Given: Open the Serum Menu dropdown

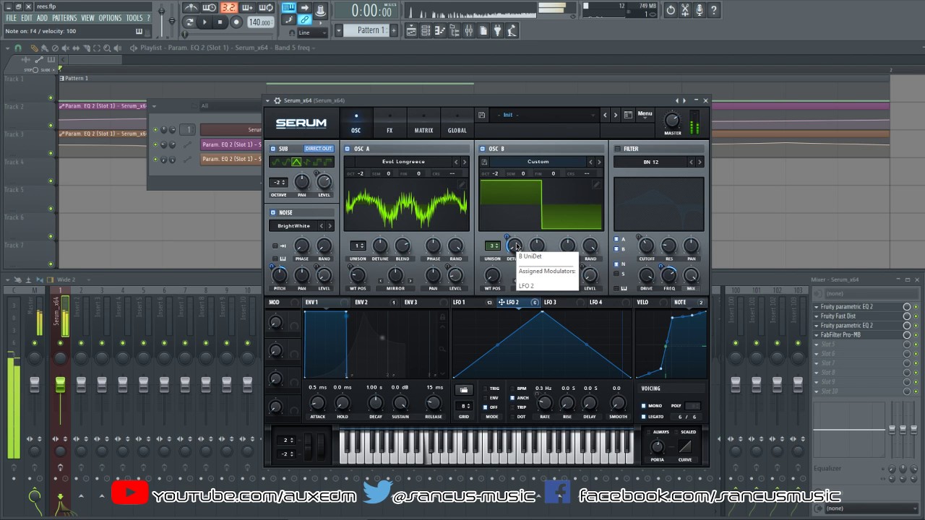Looking at the screenshot, I should coord(645,114).
